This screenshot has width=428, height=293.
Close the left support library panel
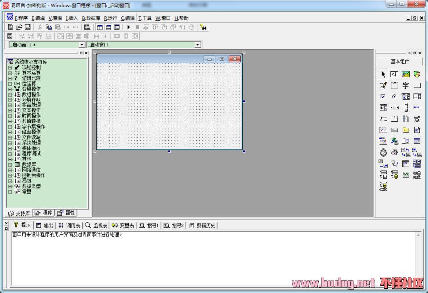(x=86, y=53)
